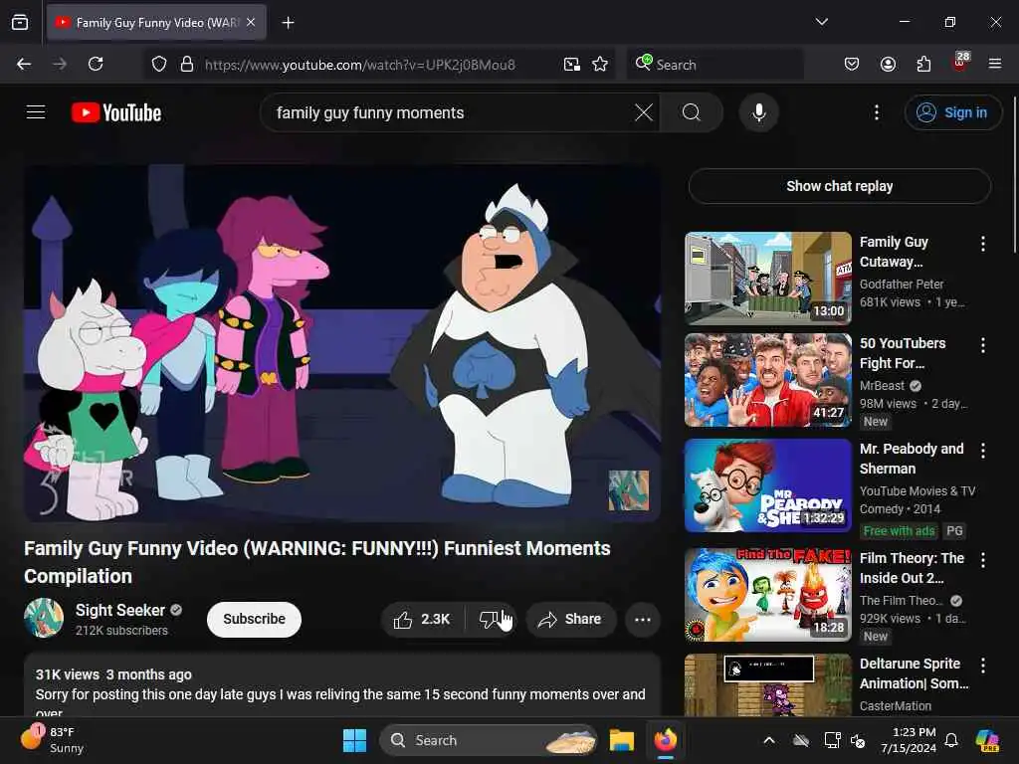1019x764 pixels.
Task: Open Family Guy Cutaway thumbnail
Action: (768, 279)
